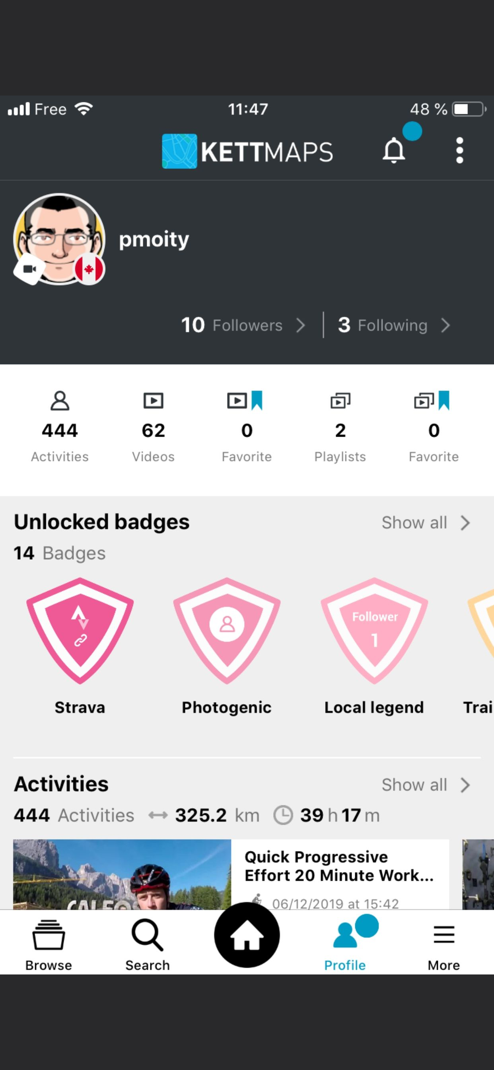Tap the pmoity profile avatar
The width and height of the screenshot is (494, 1070).
(x=59, y=238)
